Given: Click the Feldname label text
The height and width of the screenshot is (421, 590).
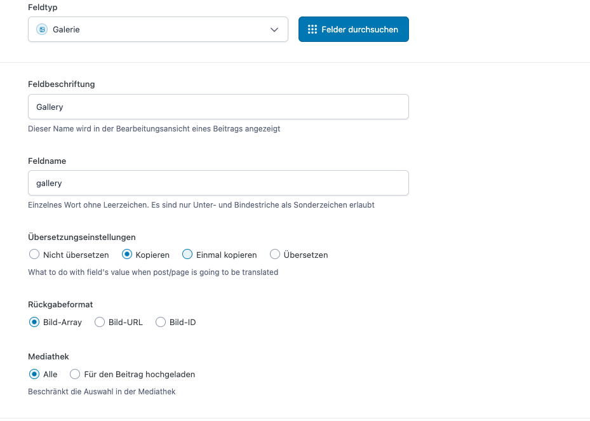Looking at the screenshot, I should pos(47,161).
